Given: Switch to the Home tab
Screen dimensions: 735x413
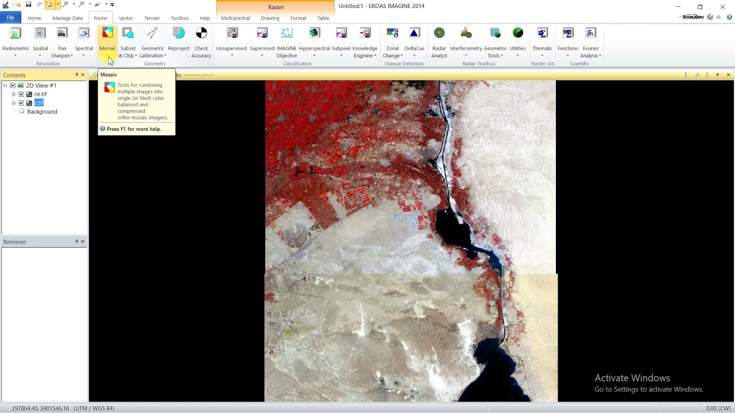Looking at the screenshot, I should tap(34, 18).
